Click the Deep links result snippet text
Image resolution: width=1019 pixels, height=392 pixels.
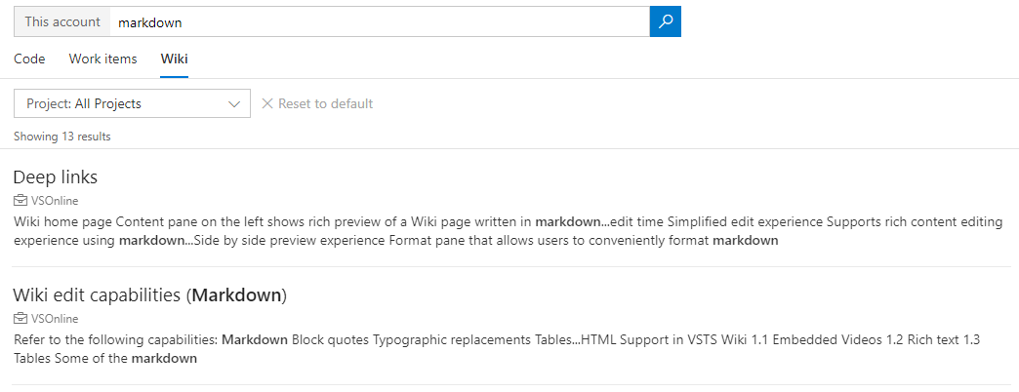(509, 231)
